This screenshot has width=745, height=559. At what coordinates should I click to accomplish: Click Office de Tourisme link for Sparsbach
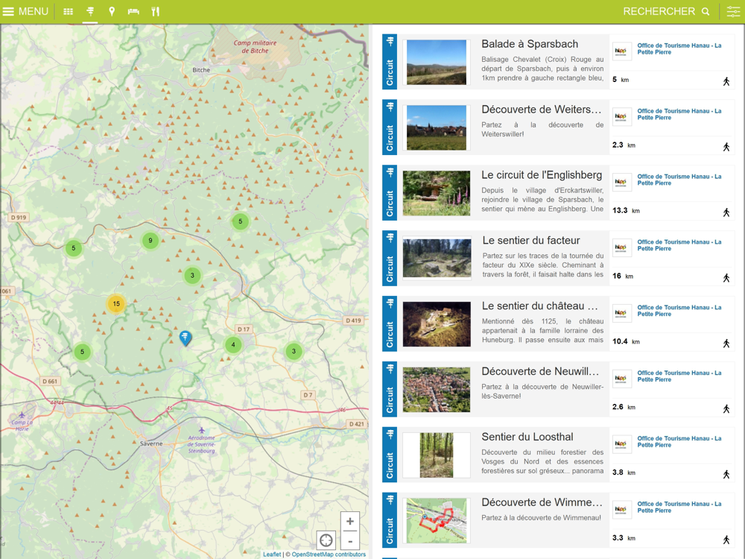tap(679, 49)
